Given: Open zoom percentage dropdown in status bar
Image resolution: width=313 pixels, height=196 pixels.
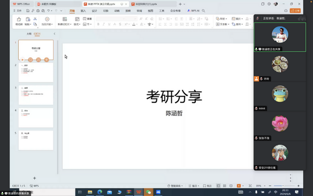Looking at the screenshot, I should coord(265,186).
